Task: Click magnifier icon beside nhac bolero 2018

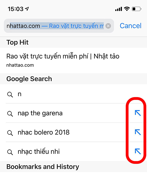Action: tap(10, 133)
